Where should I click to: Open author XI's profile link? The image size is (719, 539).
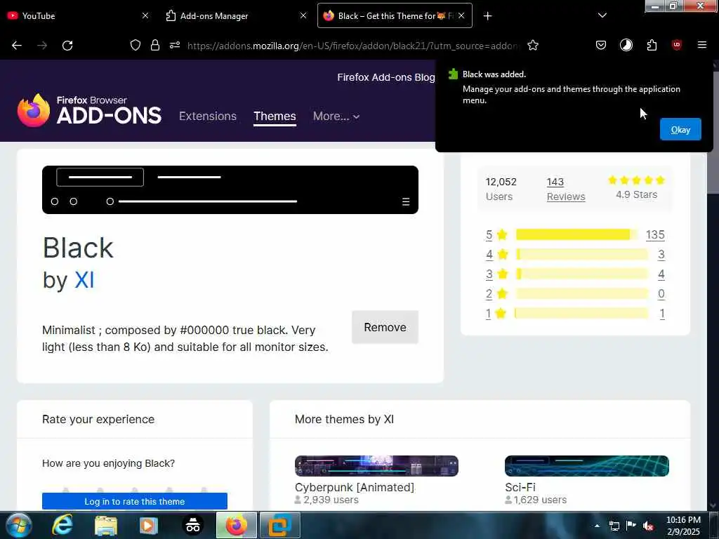[84, 280]
